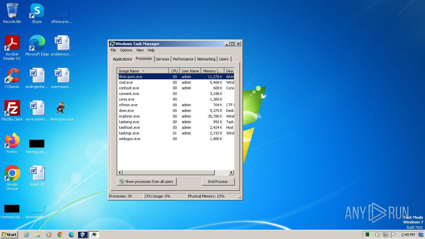The width and height of the screenshot is (425, 239).
Task: Click the Task Manager taskbar button
Action: click(x=94, y=235)
